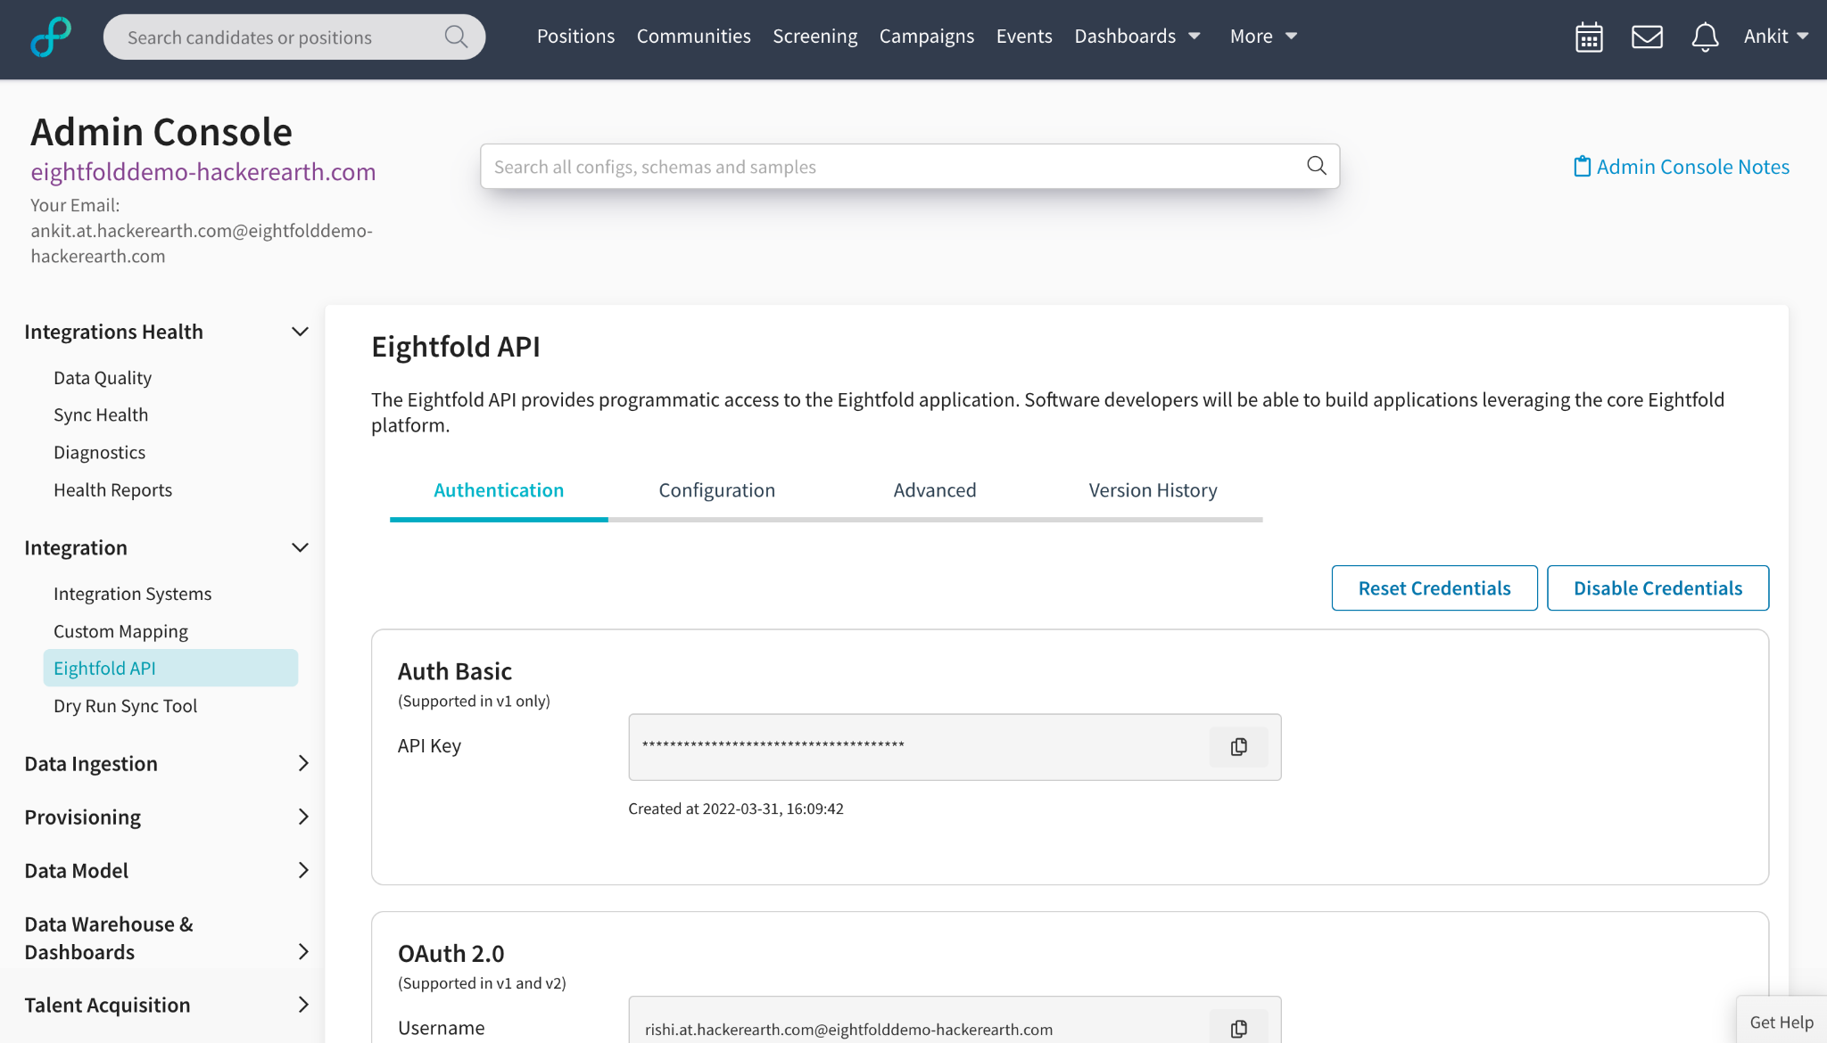Open Data Quality in sidebar
Viewport: 1827px width, 1043px height.
point(103,378)
